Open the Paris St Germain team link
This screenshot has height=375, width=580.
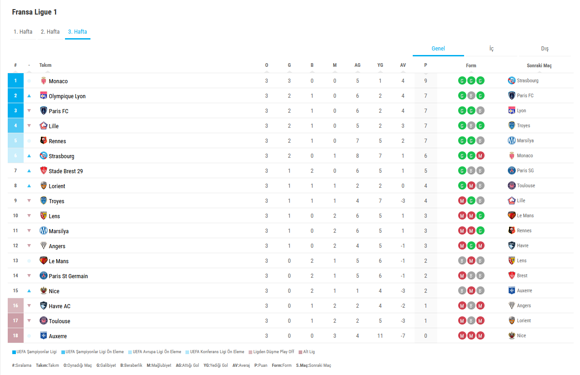pos(69,276)
